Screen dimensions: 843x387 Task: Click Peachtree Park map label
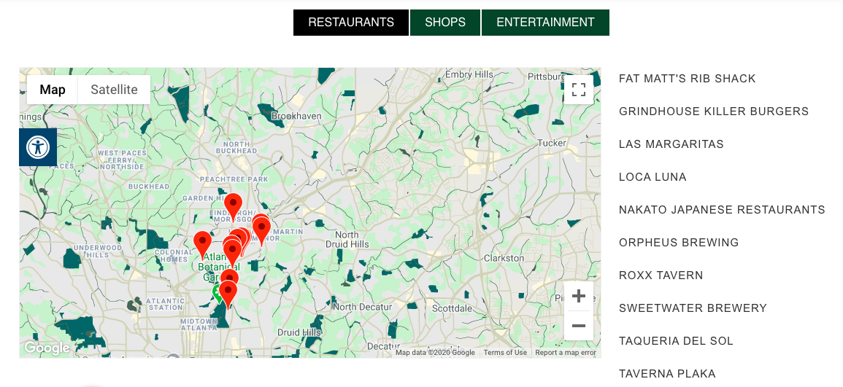[x=234, y=179]
